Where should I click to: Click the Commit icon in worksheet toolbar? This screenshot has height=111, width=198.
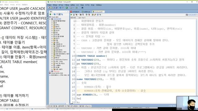click(x=87, y=15)
